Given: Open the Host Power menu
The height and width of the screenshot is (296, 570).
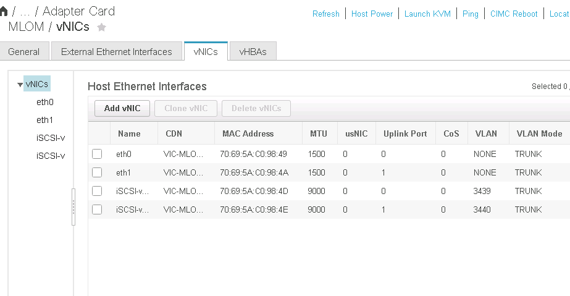Looking at the screenshot, I should pos(372,14).
